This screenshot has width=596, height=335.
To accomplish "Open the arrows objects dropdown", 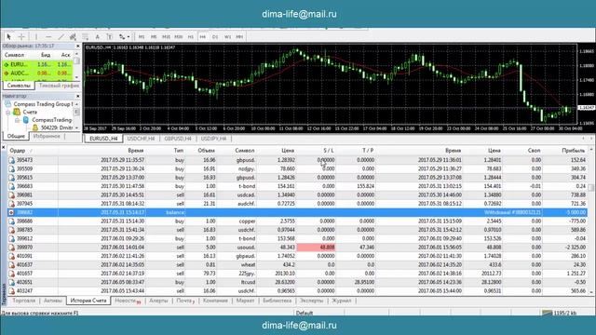I will click(x=124, y=37).
